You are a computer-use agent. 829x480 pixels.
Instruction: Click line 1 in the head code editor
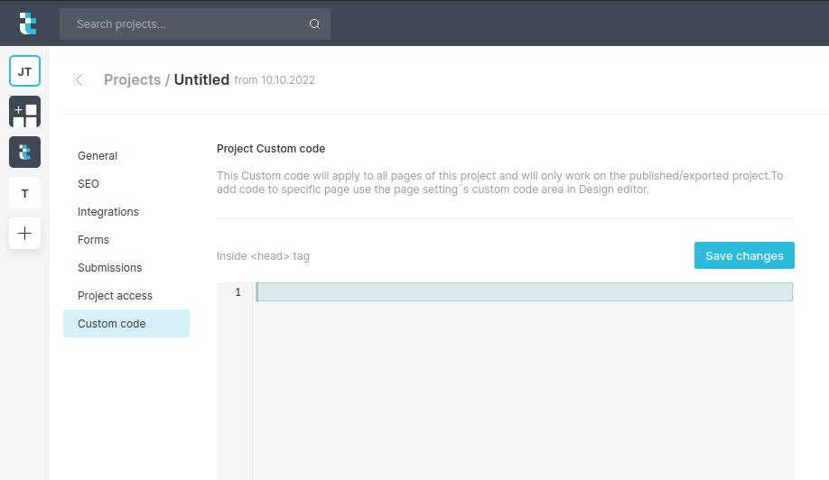coord(524,292)
